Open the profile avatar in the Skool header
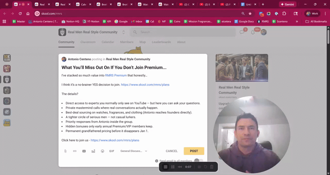The image size is (330, 175). click(x=264, y=32)
